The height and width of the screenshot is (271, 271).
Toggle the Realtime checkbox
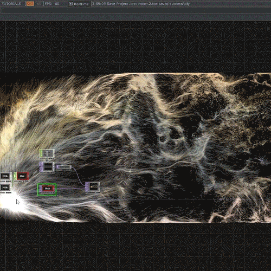(71, 4)
